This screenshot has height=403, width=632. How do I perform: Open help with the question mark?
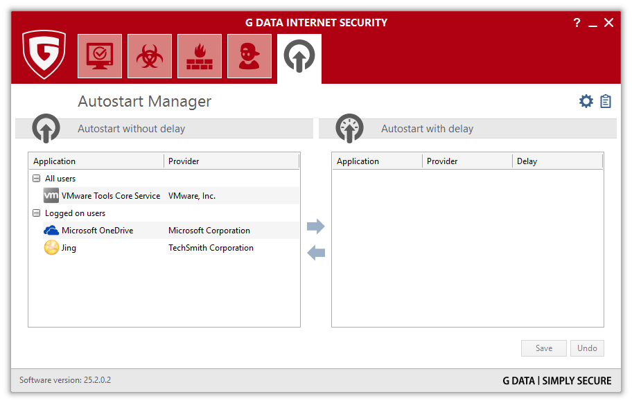point(577,23)
